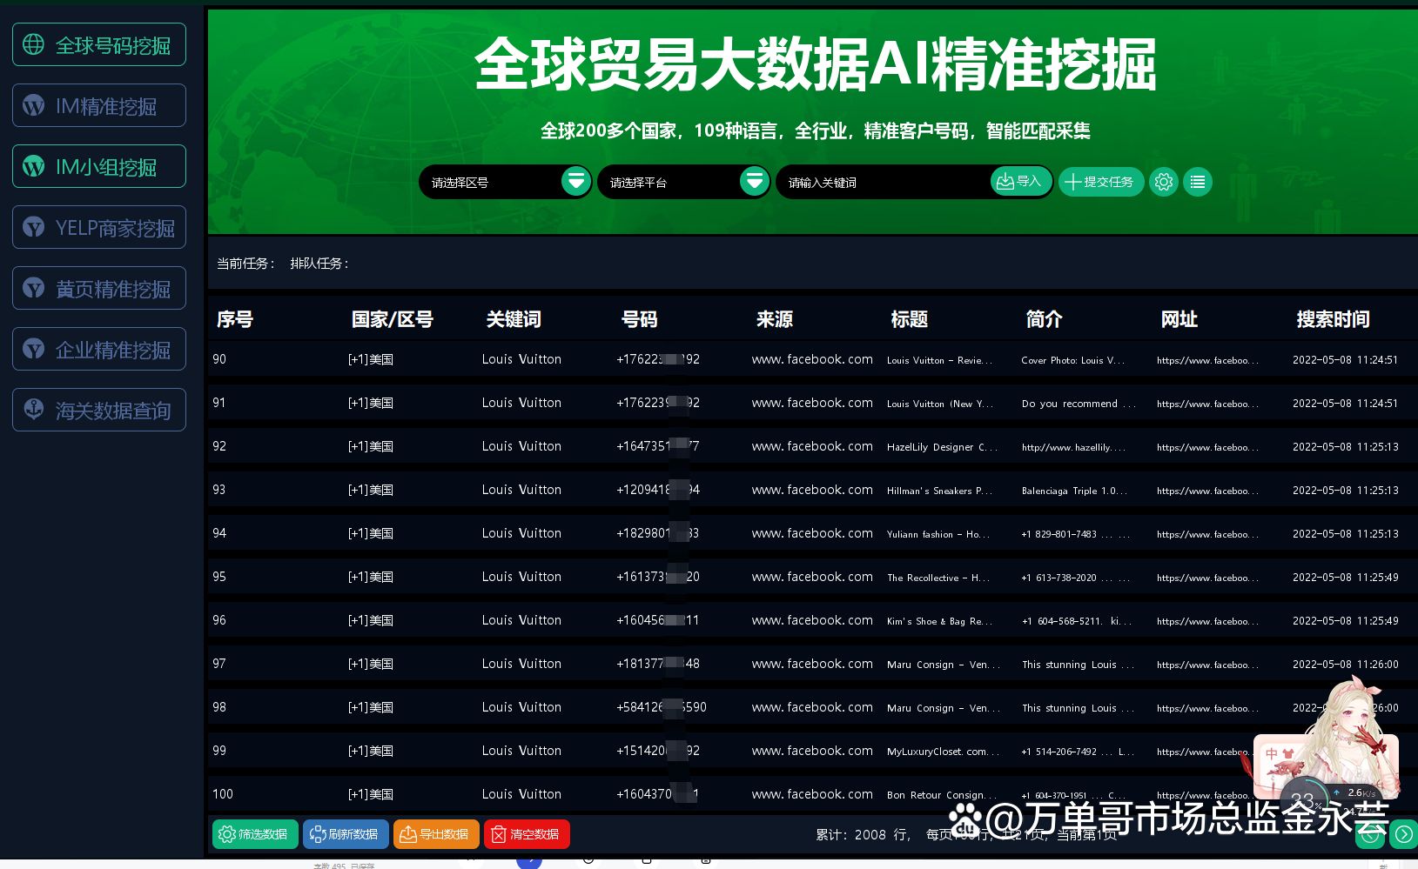1418x869 pixels.
Task: Click the V icon beside YELP商家挖掘
Action: point(33,227)
